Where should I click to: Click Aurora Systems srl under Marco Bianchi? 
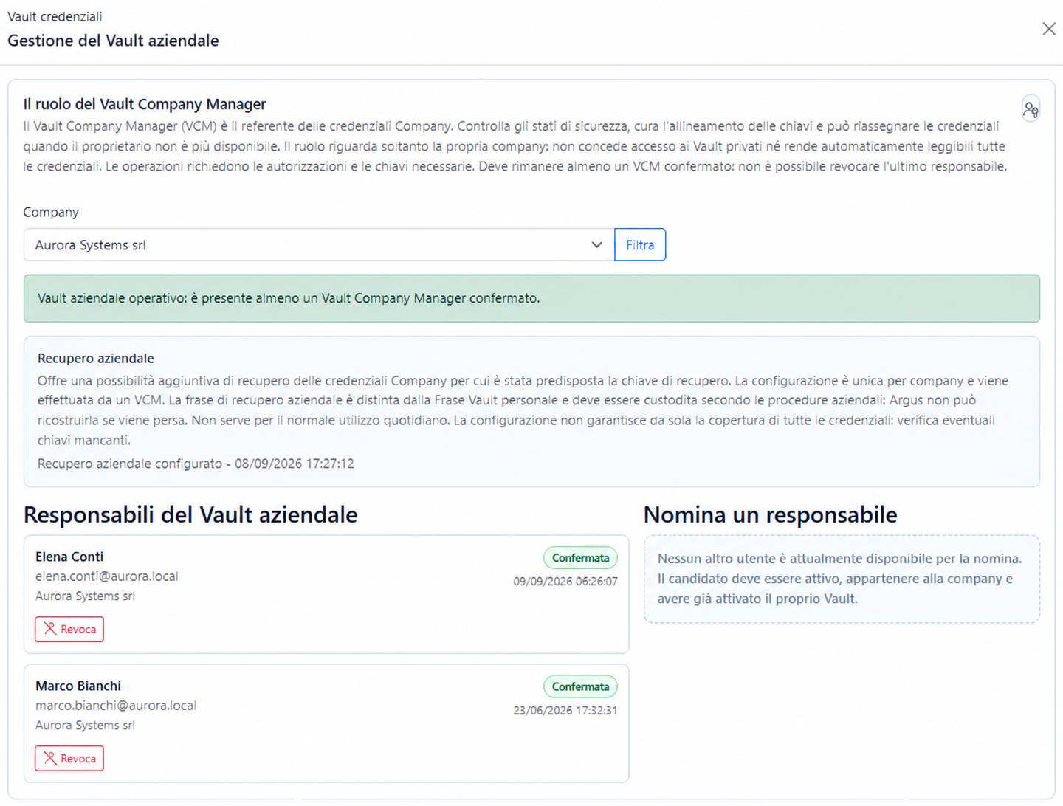[85, 726]
